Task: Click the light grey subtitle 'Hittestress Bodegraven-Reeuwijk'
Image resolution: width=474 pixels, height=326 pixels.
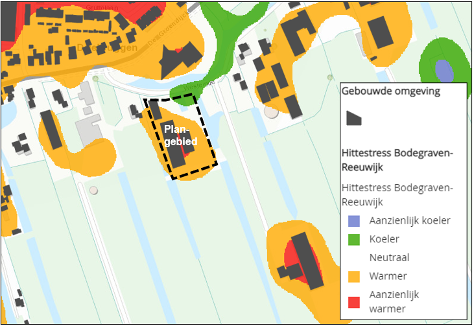Action: [397, 194]
